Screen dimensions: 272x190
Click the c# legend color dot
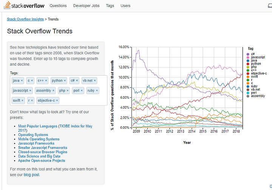pyautogui.click(x=248, y=54)
